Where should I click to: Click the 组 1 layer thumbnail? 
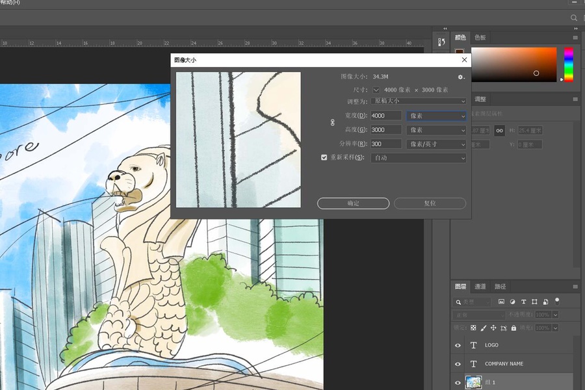click(x=473, y=383)
